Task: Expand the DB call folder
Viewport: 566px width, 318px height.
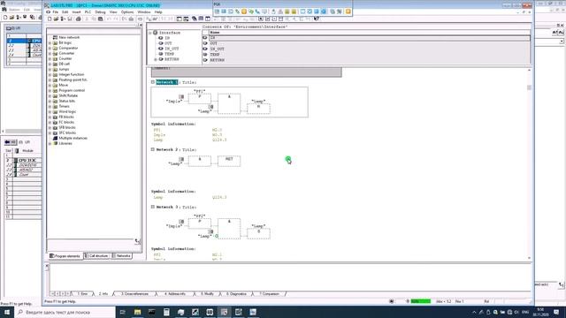Action: click(x=50, y=64)
